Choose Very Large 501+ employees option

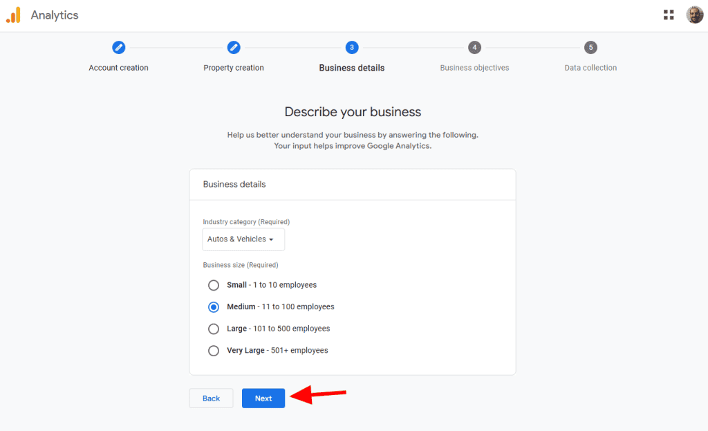[x=214, y=351]
